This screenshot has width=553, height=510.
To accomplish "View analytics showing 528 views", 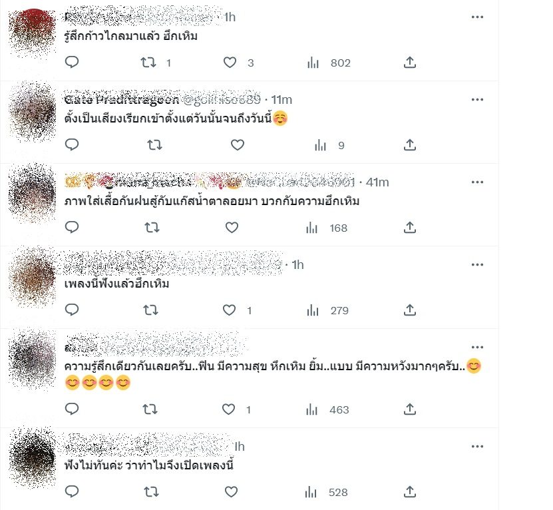I will coord(326,492).
